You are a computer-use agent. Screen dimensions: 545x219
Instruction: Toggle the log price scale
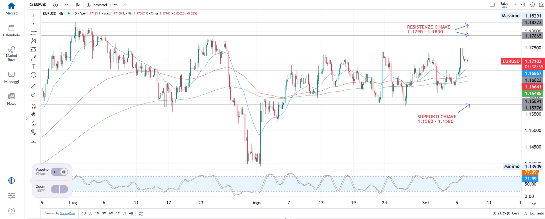[532, 213]
